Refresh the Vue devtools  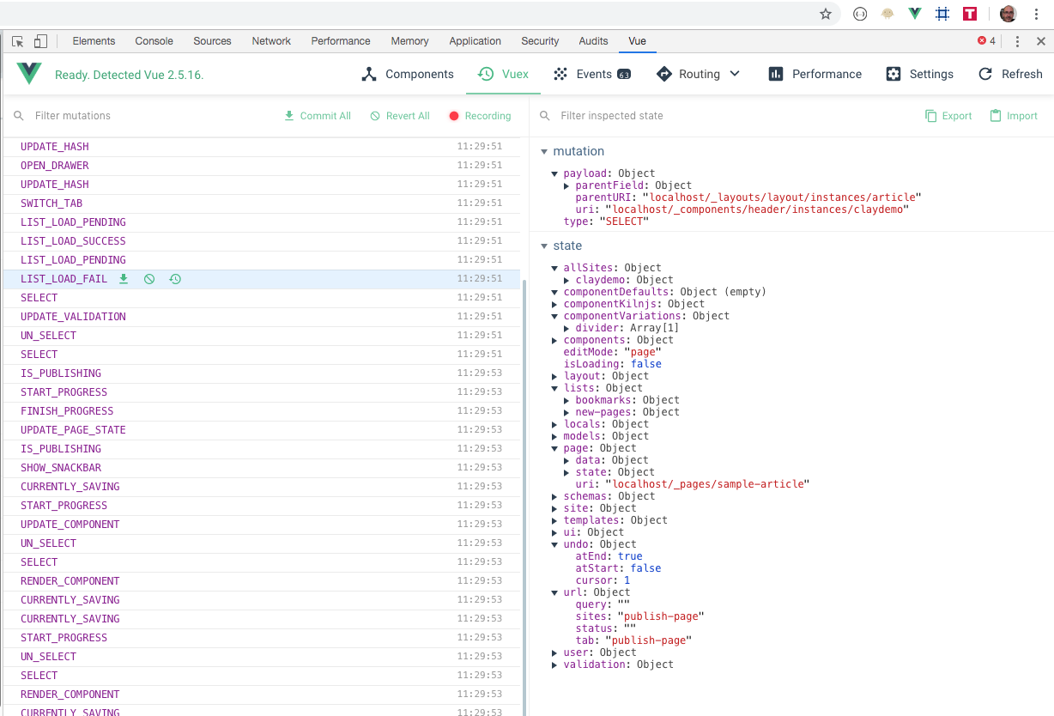coord(1010,74)
